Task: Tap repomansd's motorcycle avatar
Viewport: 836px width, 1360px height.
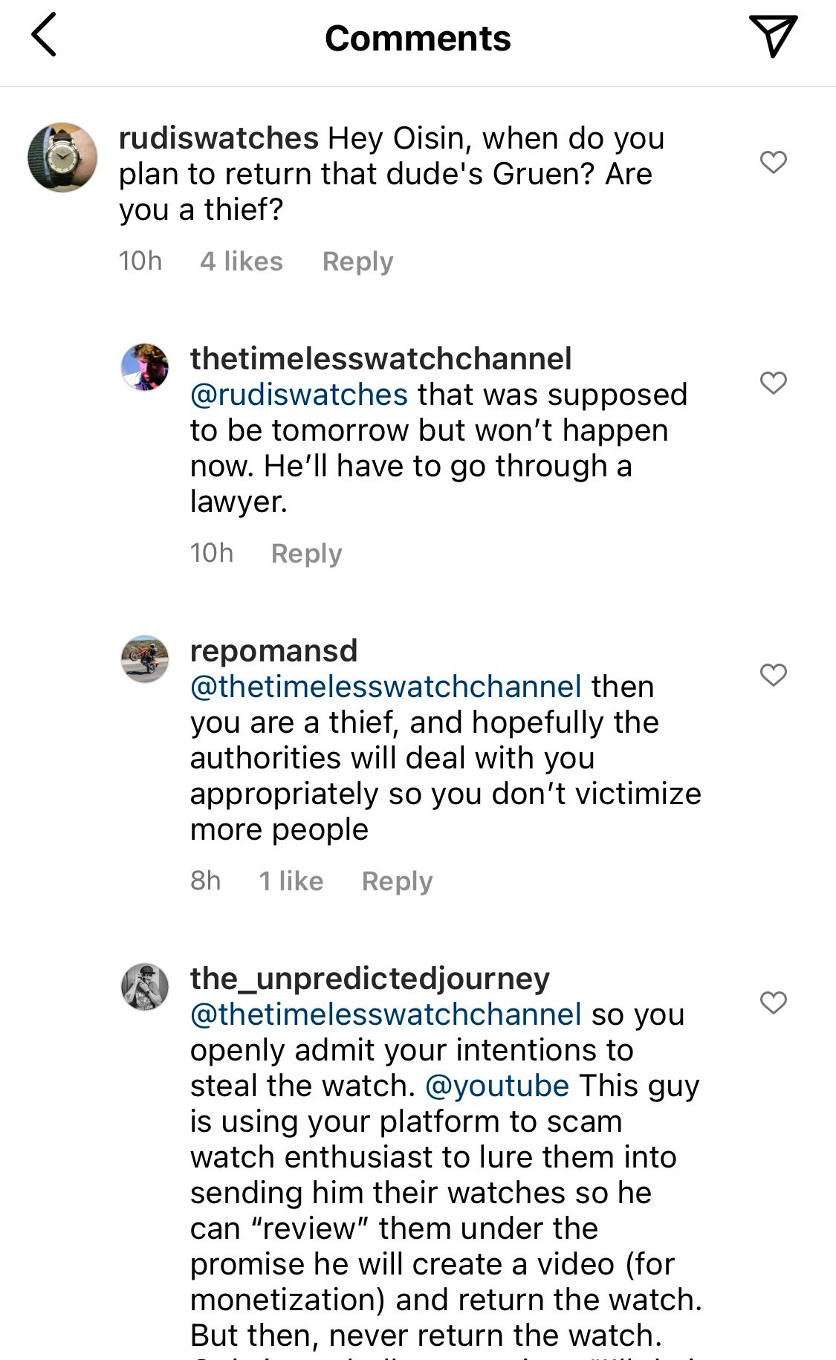Action: point(145,659)
